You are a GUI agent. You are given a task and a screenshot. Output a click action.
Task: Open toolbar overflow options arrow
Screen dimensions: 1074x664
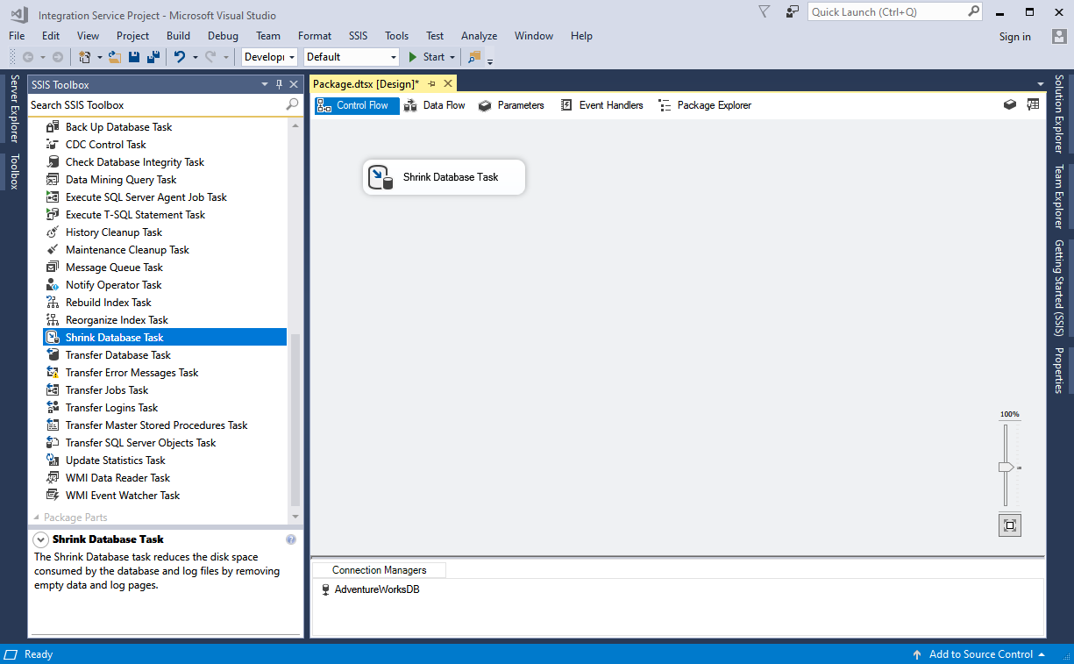tap(490, 61)
